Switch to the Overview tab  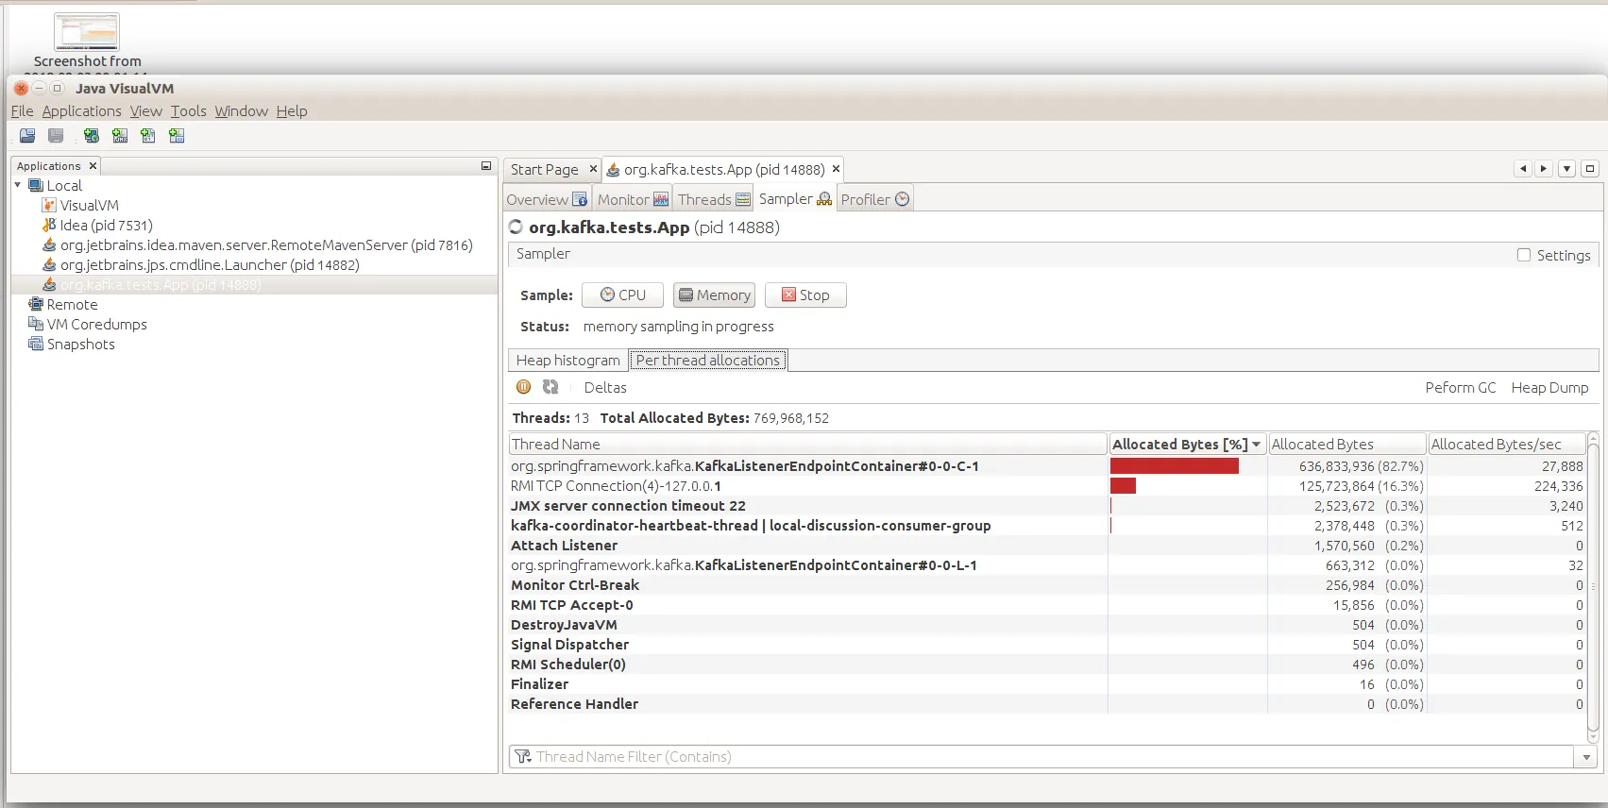pyautogui.click(x=547, y=199)
